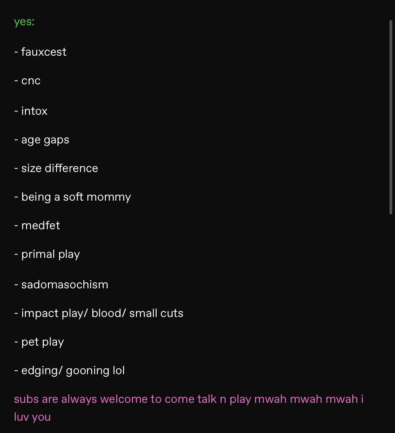Select the "intox" list entry

pyautogui.click(x=31, y=111)
